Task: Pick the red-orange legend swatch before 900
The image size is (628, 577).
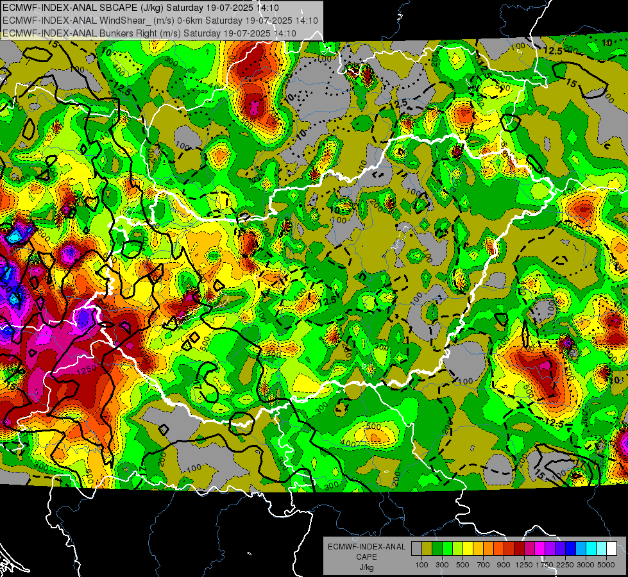Action: click(x=498, y=549)
